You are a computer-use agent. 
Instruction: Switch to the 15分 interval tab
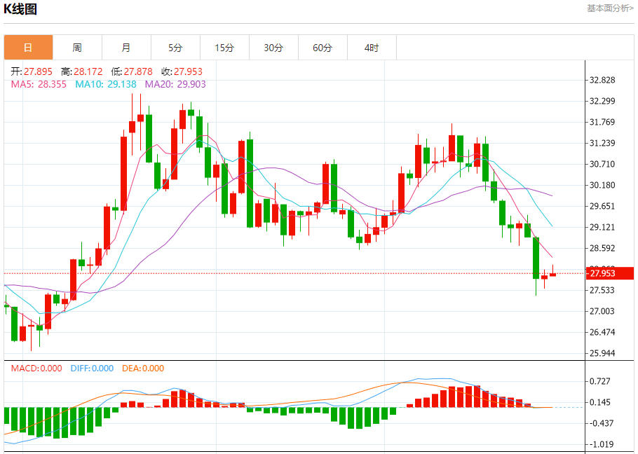tap(224, 48)
